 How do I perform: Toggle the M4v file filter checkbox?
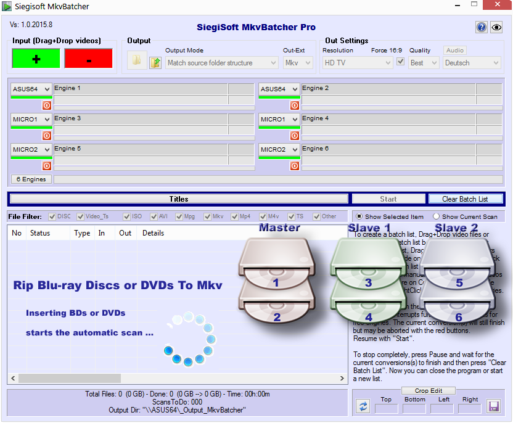click(x=263, y=216)
